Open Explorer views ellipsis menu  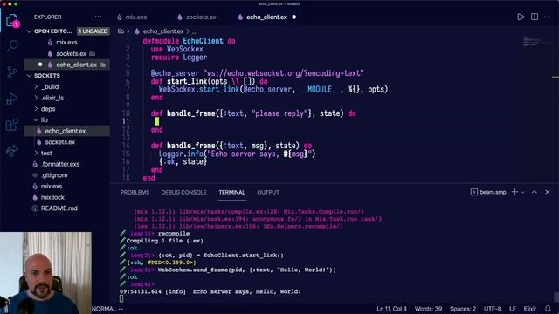98,17
